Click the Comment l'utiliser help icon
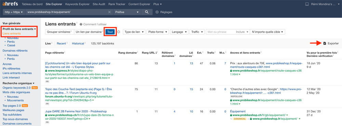Image resolution: width=342 pixels, height=126 pixels. (x=81, y=24)
